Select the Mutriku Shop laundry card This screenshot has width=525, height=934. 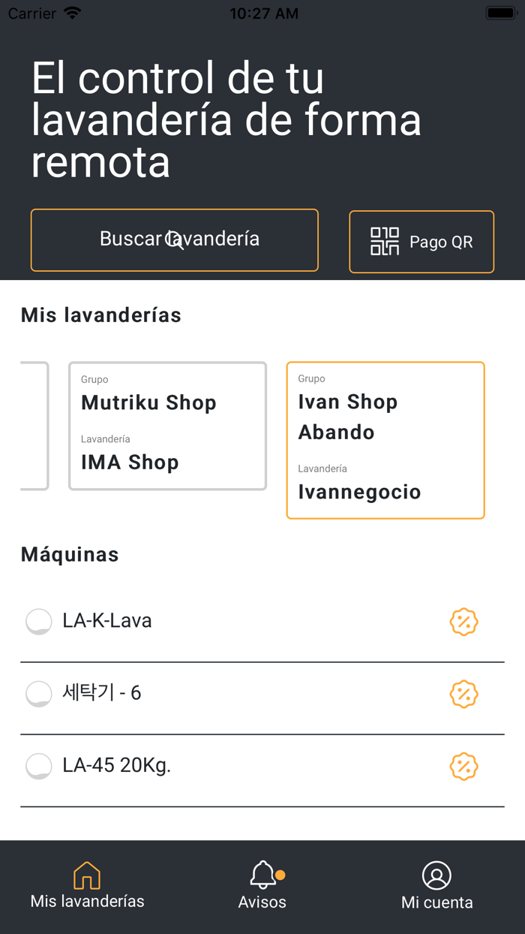(x=167, y=426)
